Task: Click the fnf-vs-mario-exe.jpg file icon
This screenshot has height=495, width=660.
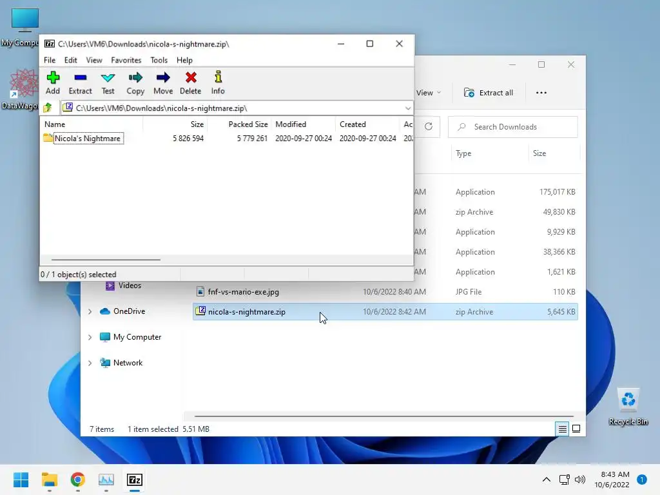Action: (200, 291)
